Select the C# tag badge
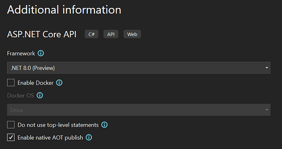Viewport: 282px width, 149px height. click(x=91, y=34)
